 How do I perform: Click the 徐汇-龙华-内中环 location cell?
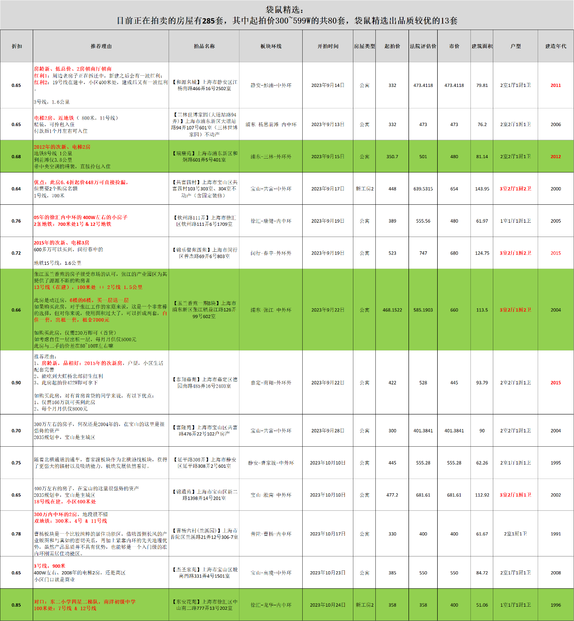click(x=271, y=605)
